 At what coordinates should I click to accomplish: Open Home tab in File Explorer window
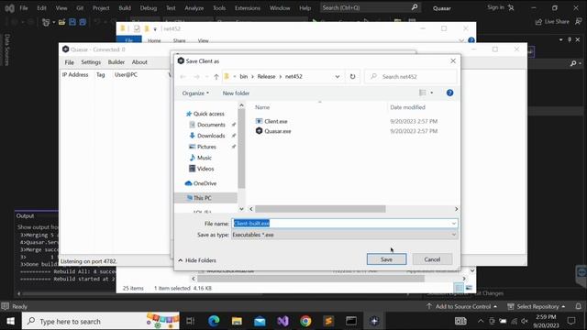pos(154,40)
